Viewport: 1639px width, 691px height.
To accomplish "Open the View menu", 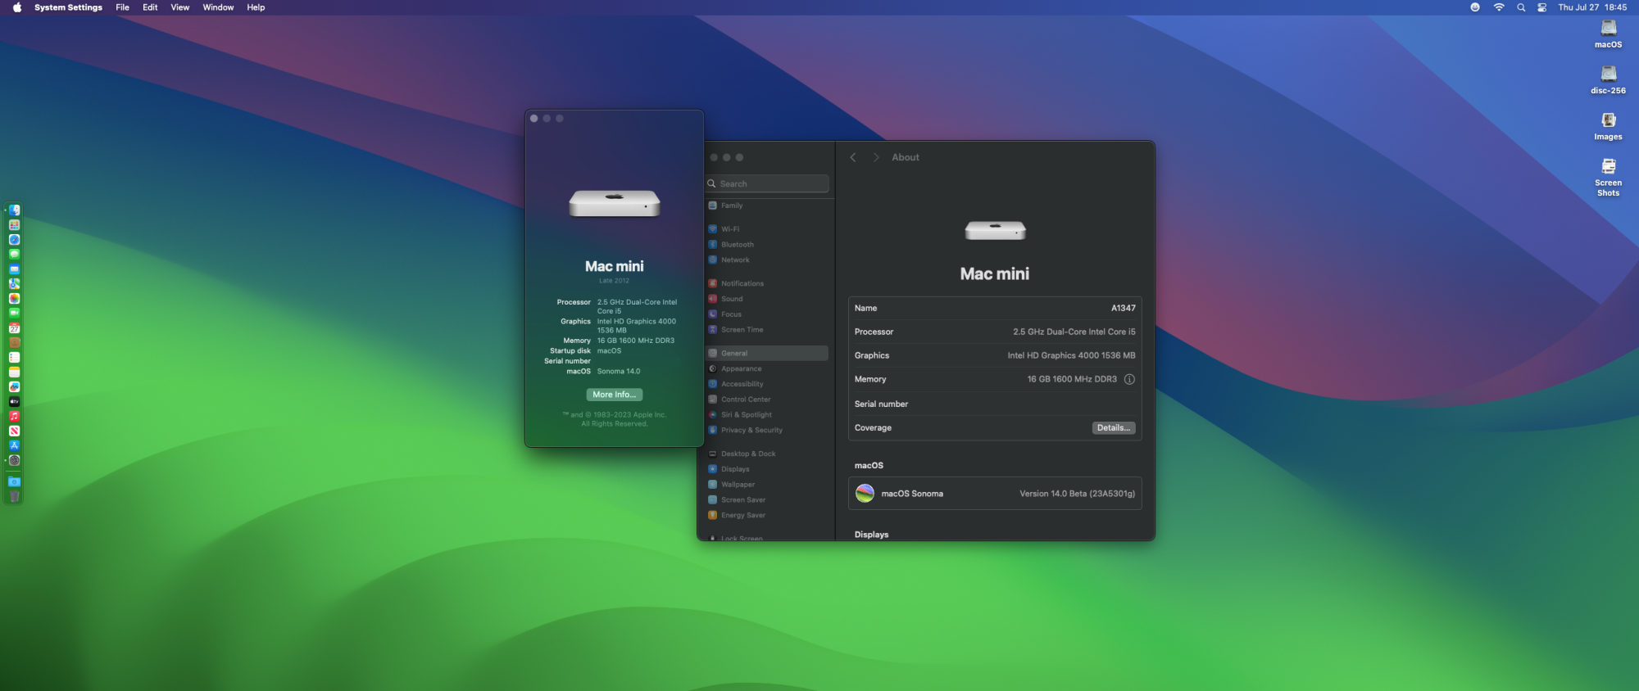I will pos(180,7).
